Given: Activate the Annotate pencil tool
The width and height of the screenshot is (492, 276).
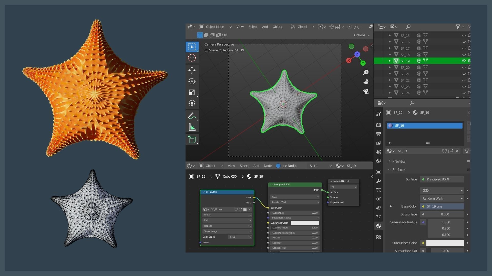Looking at the screenshot, I should point(192,116).
